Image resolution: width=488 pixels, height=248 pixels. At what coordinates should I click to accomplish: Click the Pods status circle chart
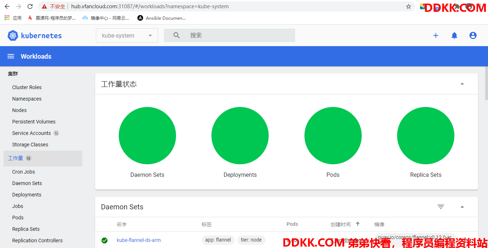[x=333, y=136]
